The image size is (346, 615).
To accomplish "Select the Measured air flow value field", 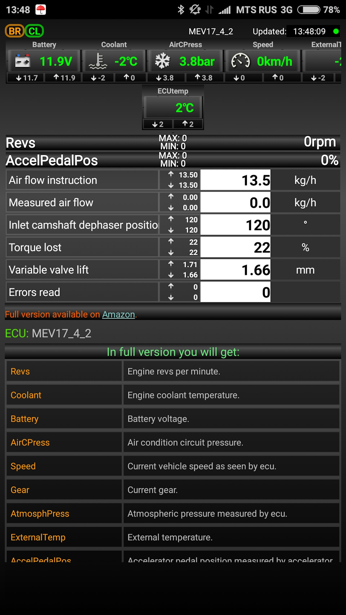I will point(235,202).
